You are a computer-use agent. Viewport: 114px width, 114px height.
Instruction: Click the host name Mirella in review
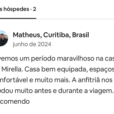coord(12,69)
